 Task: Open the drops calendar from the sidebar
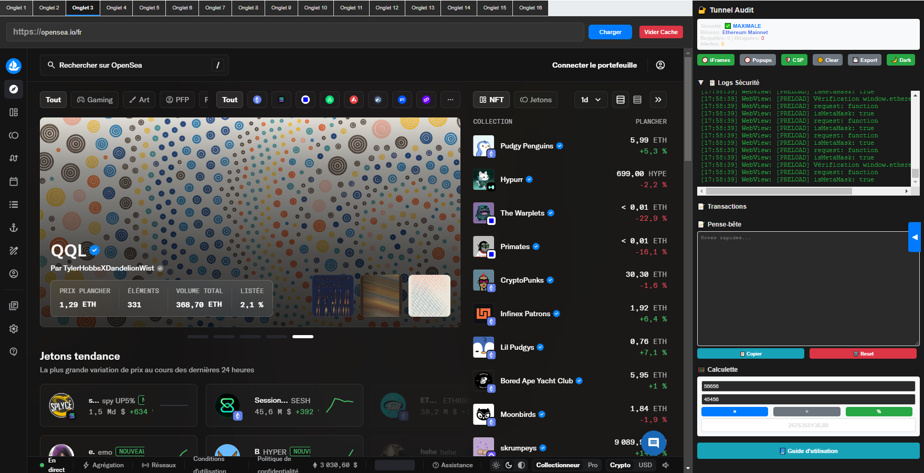click(x=14, y=181)
